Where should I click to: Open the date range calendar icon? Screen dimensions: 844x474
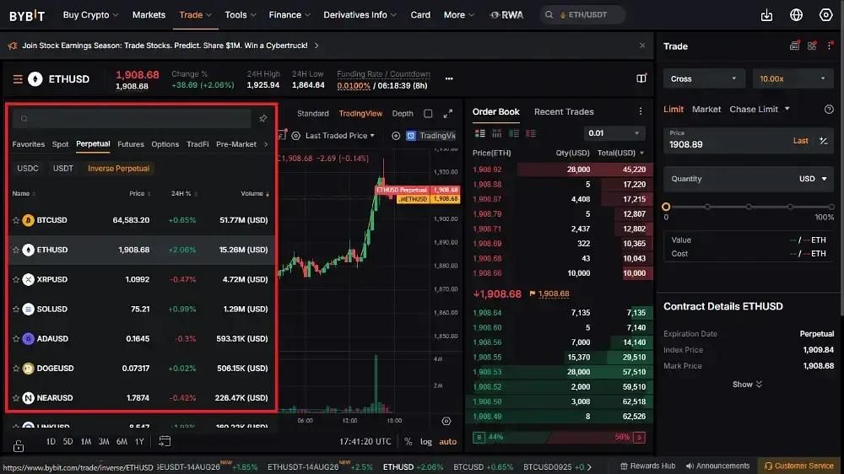pos(165,441)
